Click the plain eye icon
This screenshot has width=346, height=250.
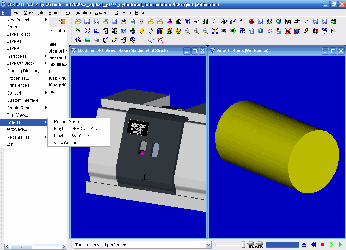pyautogui.click(x=224, y=31)
